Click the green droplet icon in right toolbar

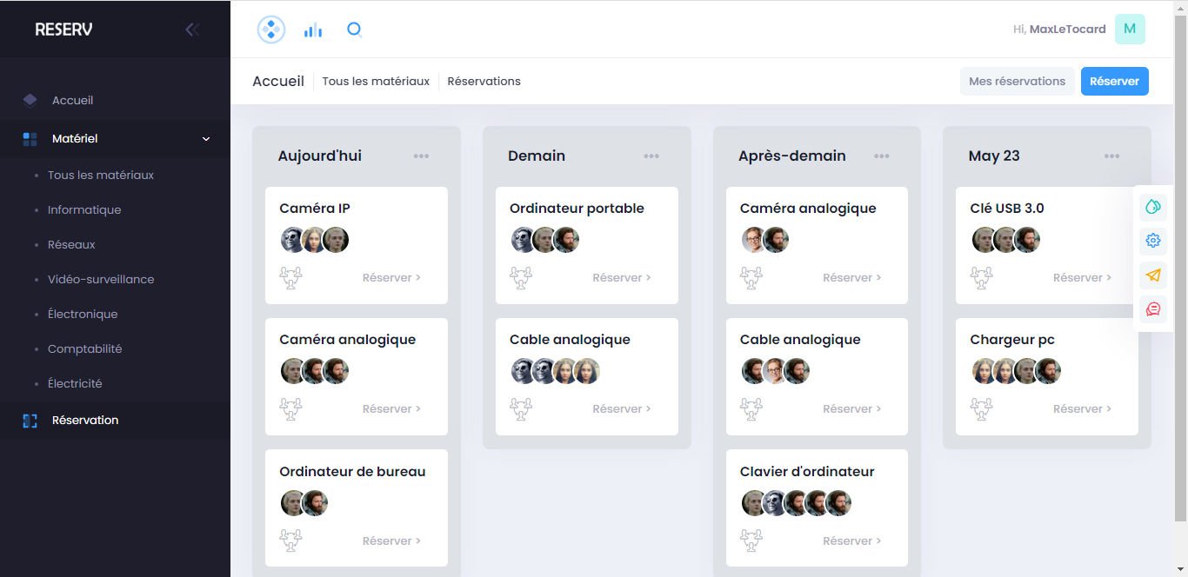[1153, 207]
